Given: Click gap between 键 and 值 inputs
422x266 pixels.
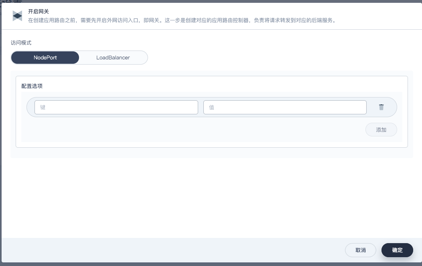Looking at the screenshot, I should (x=201, y=107).
